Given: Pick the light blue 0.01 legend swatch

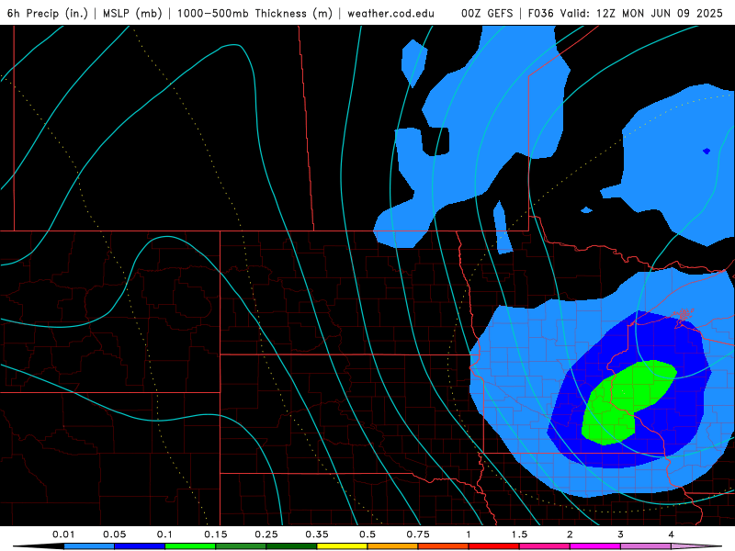Looking at the screenshot, I should (x=89, y=546).
